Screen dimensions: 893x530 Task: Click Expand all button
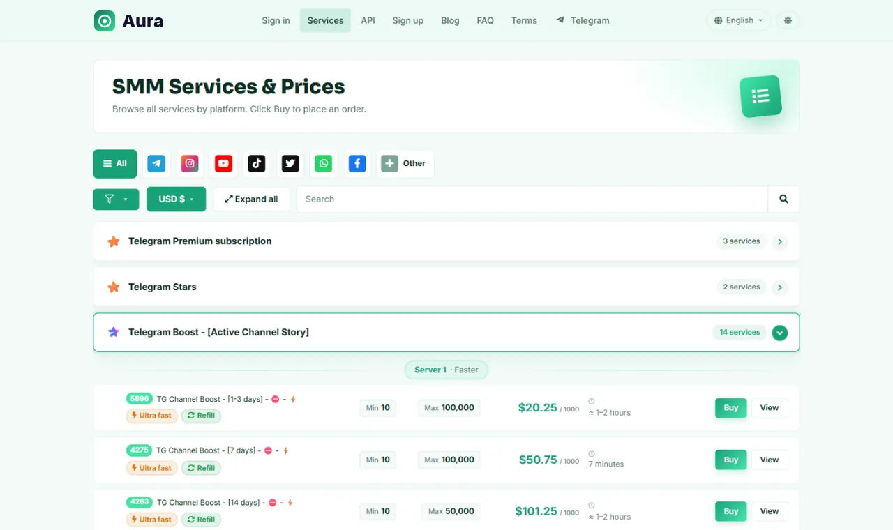pos(251,199)
